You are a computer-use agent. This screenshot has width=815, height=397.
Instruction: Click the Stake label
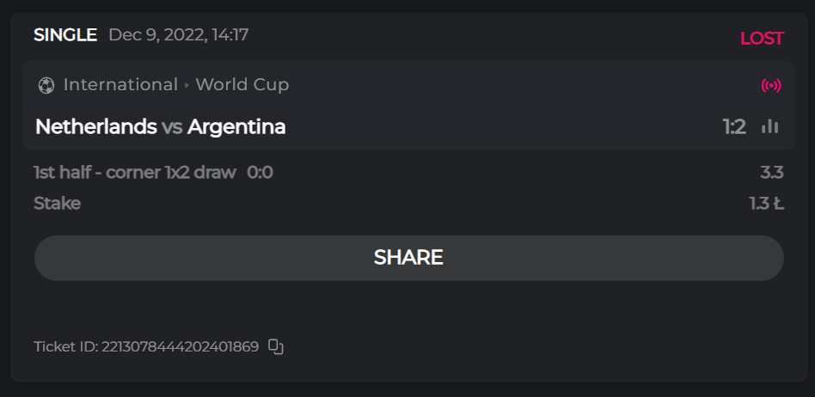pos(57,204)
